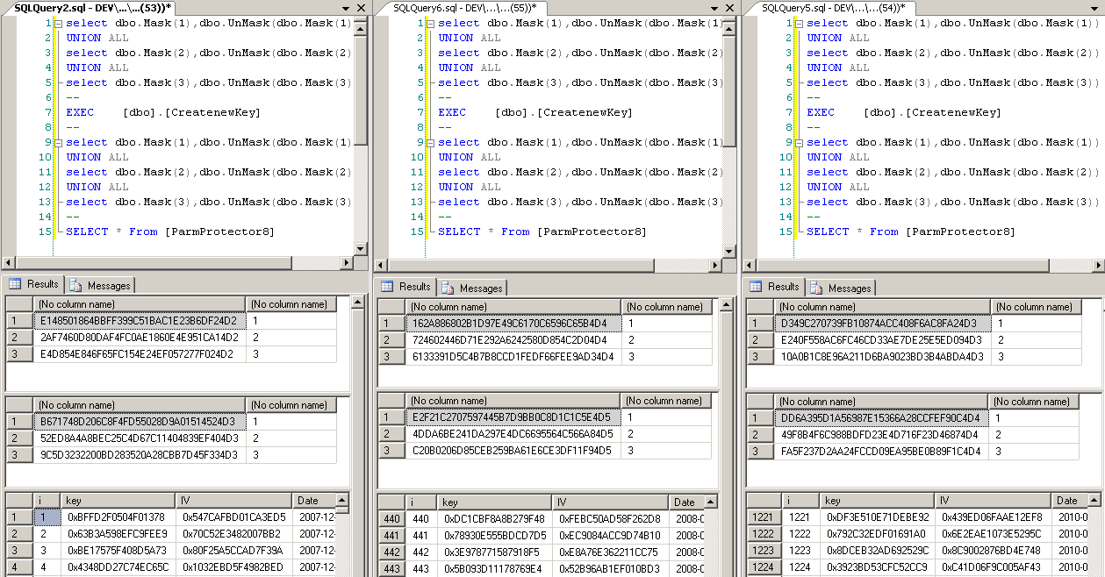Select cell E240F558AC6FC46CD33AE7DE25E5ED094D3

883,340
